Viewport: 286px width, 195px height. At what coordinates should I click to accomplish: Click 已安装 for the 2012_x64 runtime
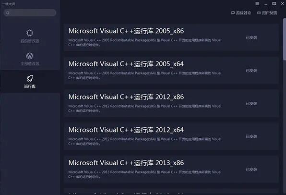click(x=251, y=136)
